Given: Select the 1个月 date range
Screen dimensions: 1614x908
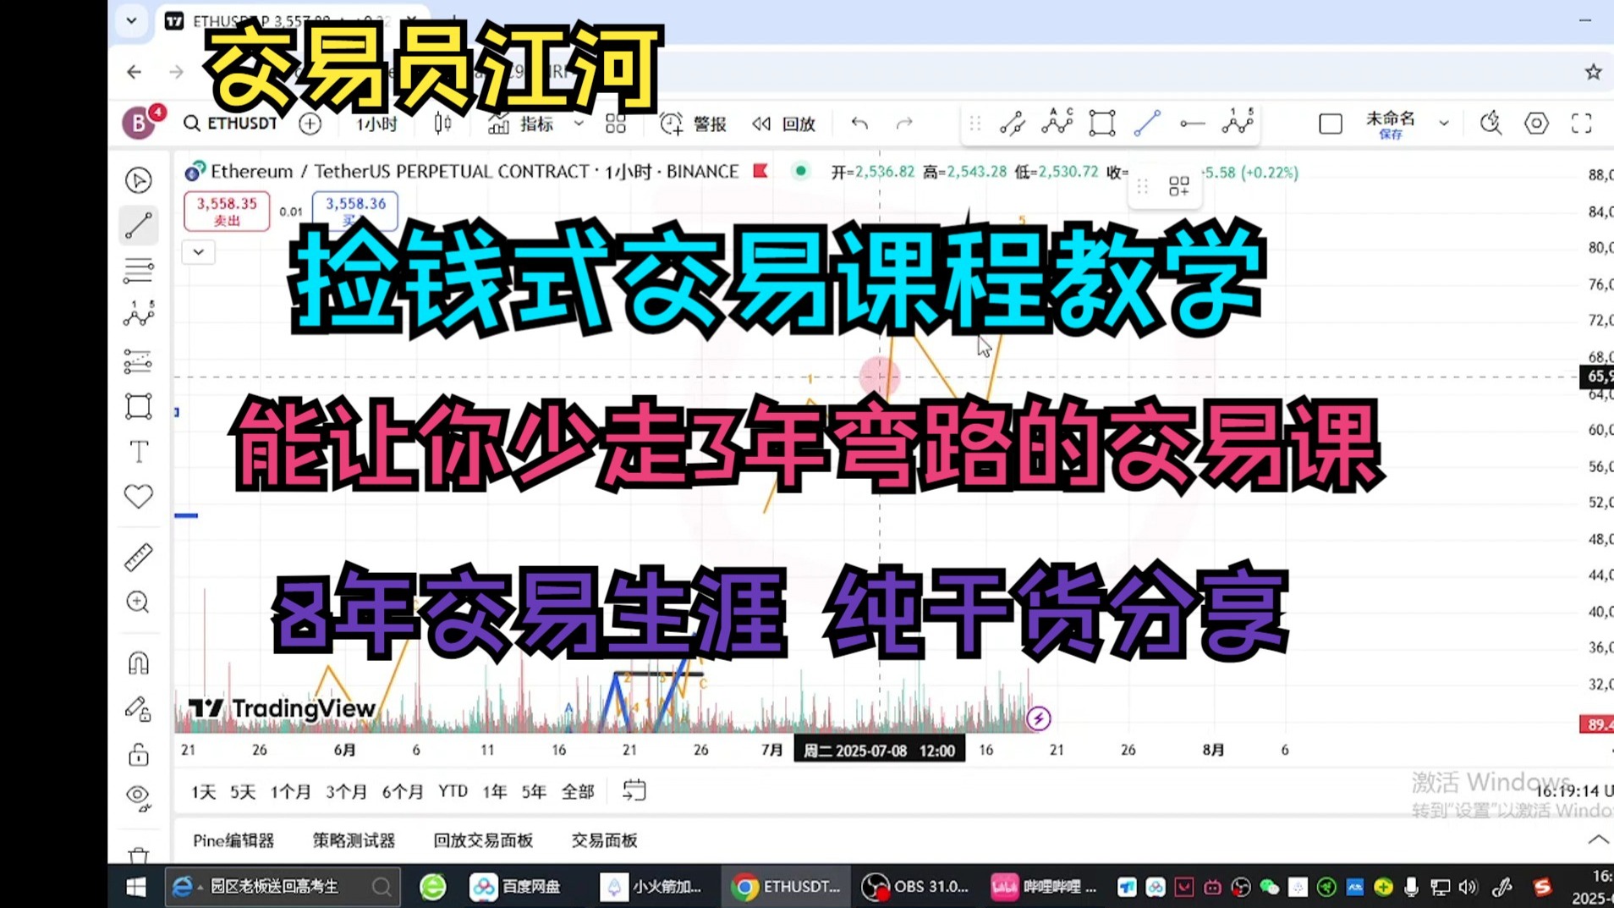Looking at the screenshot, I should tap(290, 791).
